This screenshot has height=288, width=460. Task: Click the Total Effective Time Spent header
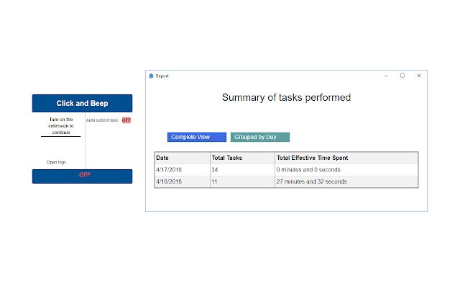(x=346, y=158)
